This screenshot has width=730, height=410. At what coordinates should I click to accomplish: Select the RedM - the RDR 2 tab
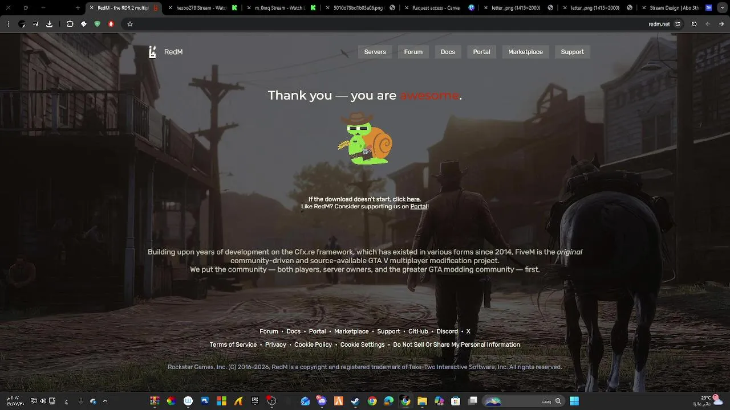pos(123,8)
